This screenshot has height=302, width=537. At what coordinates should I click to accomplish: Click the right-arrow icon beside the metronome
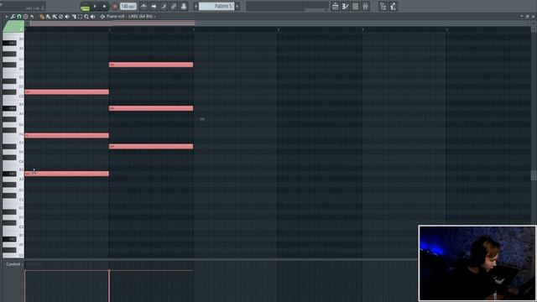154,6
